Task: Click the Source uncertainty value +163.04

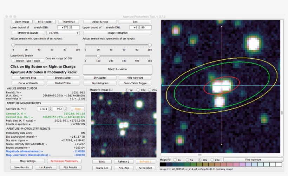Action: [x=79, y=148]
